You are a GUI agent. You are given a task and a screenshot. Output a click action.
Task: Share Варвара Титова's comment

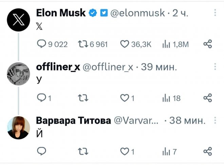point(207,151)
